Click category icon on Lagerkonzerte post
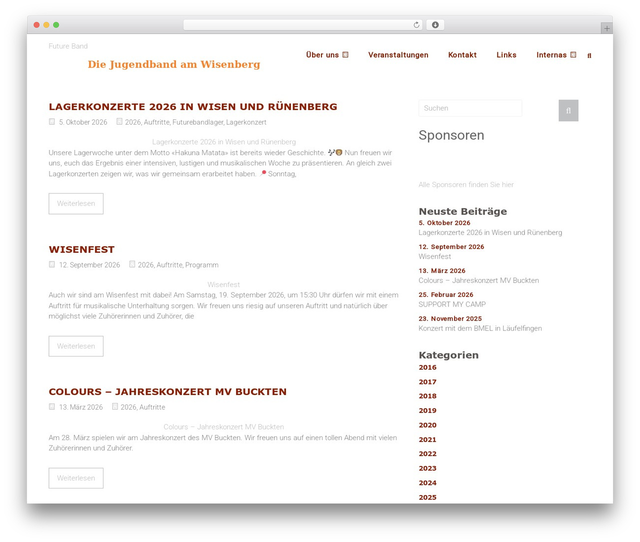Screen dimensions: 640x542 tap(119, 121)
